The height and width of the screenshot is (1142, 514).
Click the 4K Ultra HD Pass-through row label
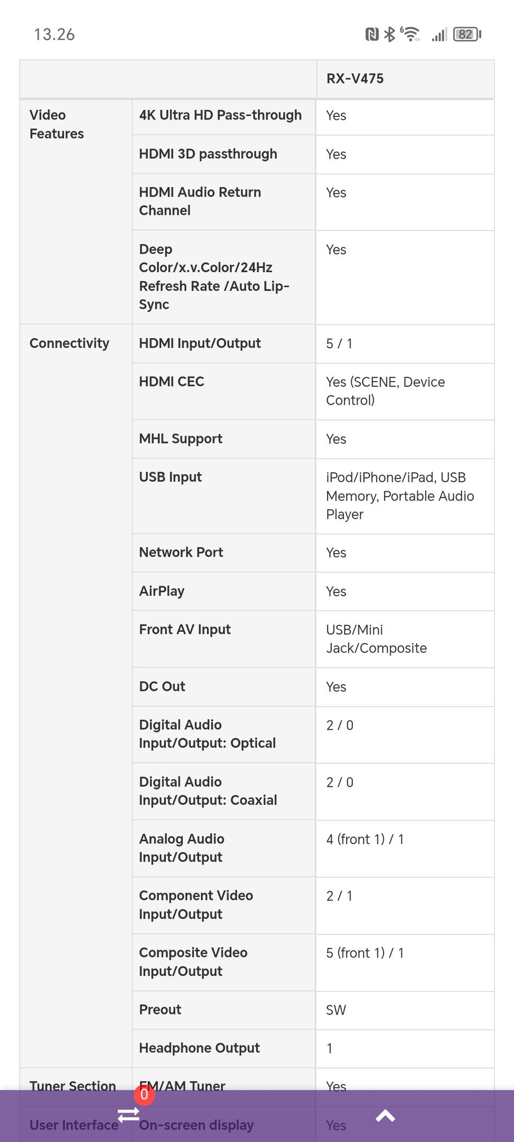tap(220, 115)
